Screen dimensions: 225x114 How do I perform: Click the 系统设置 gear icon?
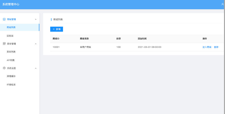4,68
